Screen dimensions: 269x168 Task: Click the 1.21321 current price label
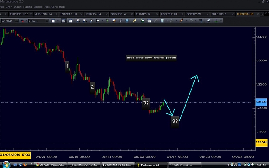coord(261,102)
